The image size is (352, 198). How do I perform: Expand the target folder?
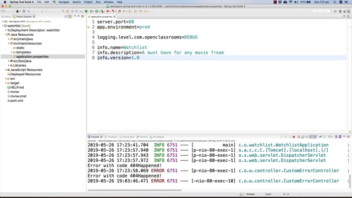6,83
